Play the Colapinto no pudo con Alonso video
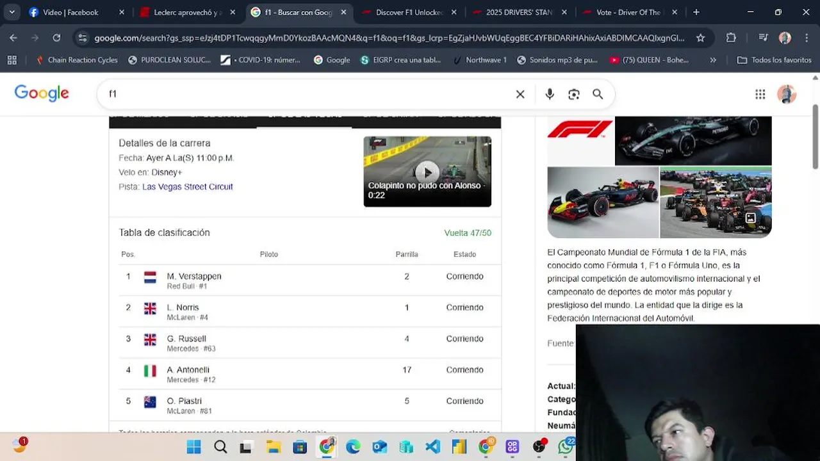 [427, 172]
